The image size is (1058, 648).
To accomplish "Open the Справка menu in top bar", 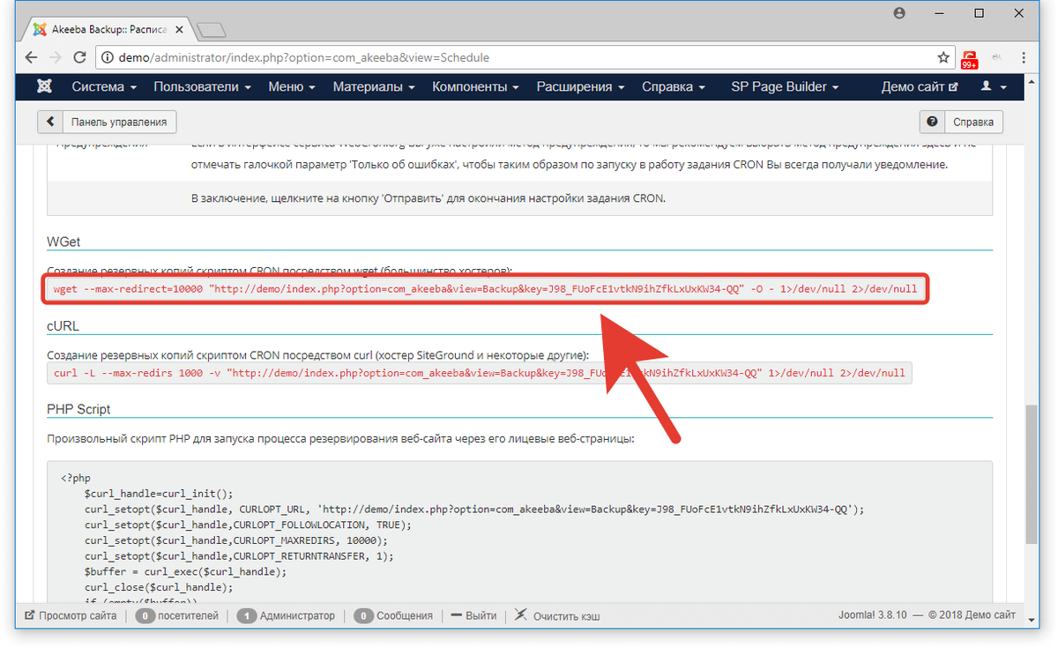I will click(674, 86).
